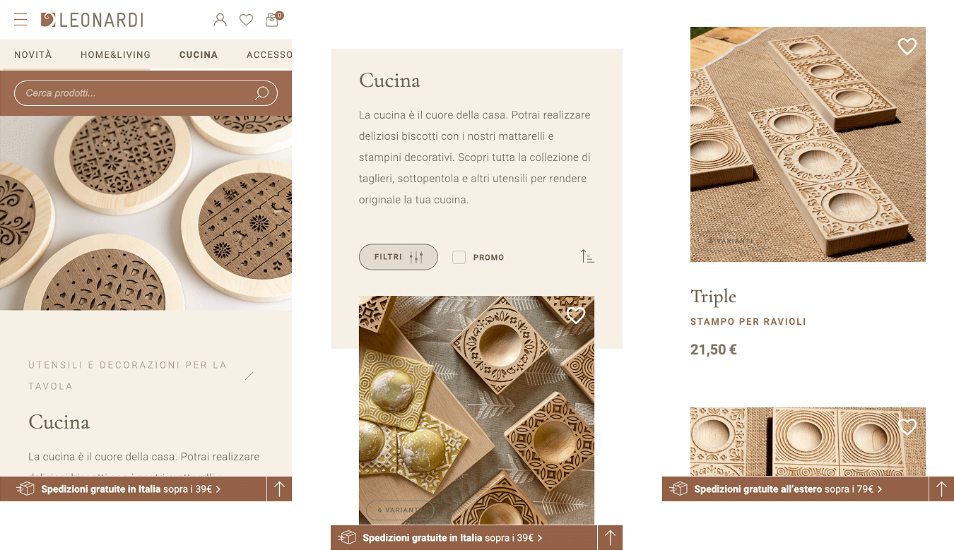The height and width of the screenshot is (550, 954).
Task: Favorite the square ravioli molds product
Action: point(576,316)
